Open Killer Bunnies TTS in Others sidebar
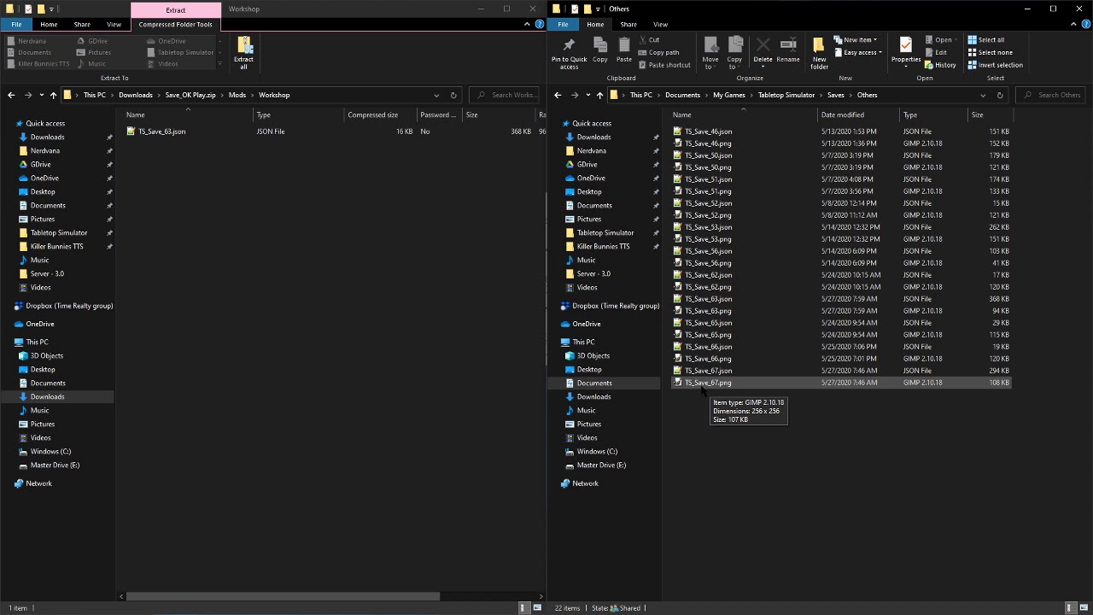This screenshot has height=615, width=1093. [603, 246]
